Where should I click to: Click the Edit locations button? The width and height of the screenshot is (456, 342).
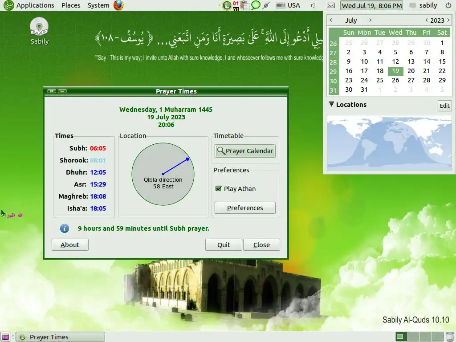point(445,106)
